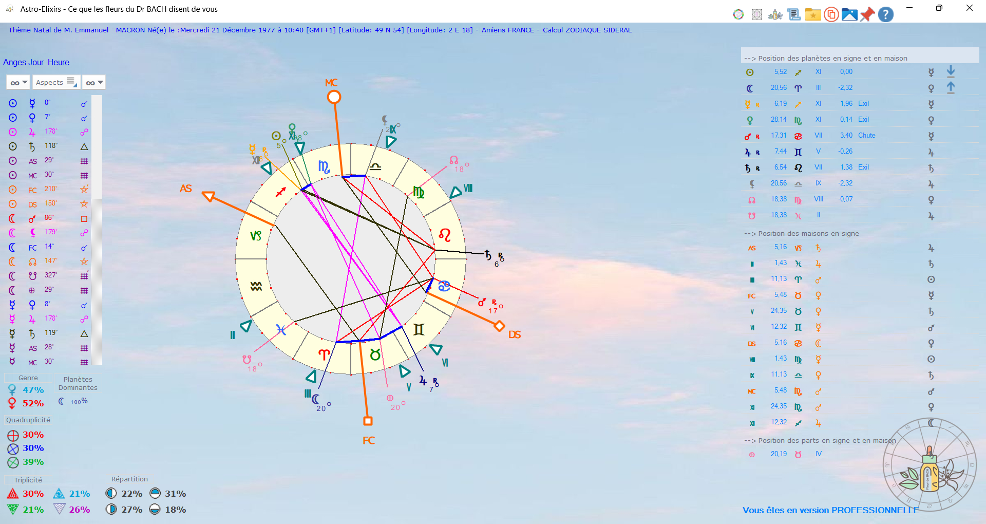Click the dominant Moon 100% entry
Image resolution: width=986 pixels, height=524 pixels.
pyautogui.click(x=73, y=401)
